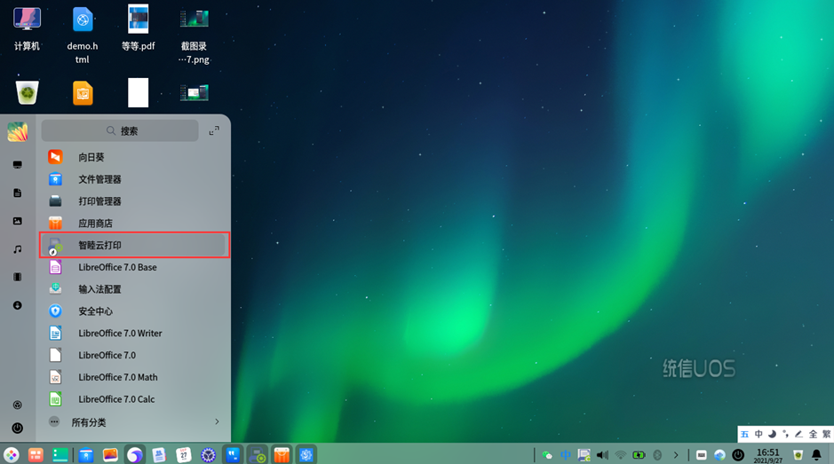Open settings gear icon in launcher sidebar
The height and width of the screenshot is (464, 834).
(18, 405)
